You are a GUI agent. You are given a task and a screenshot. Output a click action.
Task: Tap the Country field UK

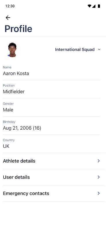click(51, 144)
